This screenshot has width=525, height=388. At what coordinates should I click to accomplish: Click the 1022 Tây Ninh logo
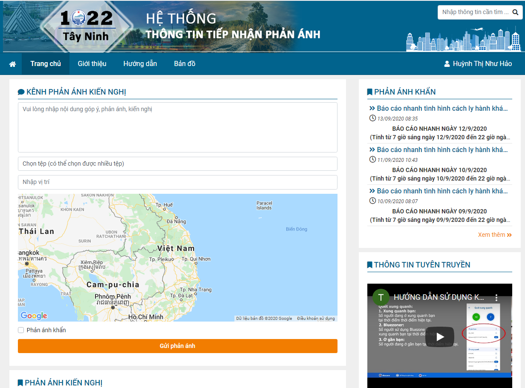click(x=87, y=26)
